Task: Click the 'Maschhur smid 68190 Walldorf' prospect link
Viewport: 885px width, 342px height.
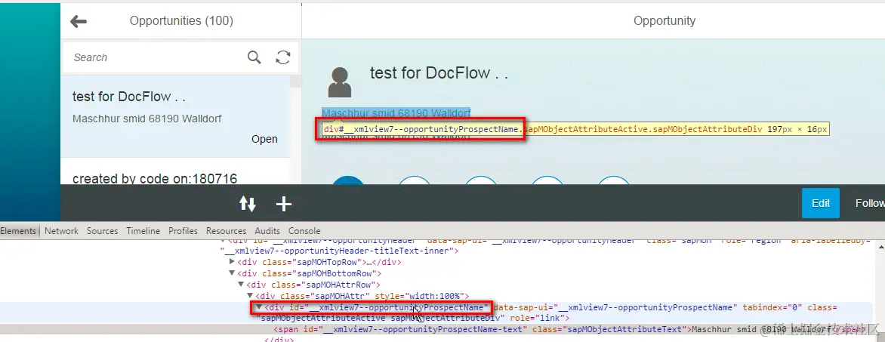Action: (x=396, y=112)
